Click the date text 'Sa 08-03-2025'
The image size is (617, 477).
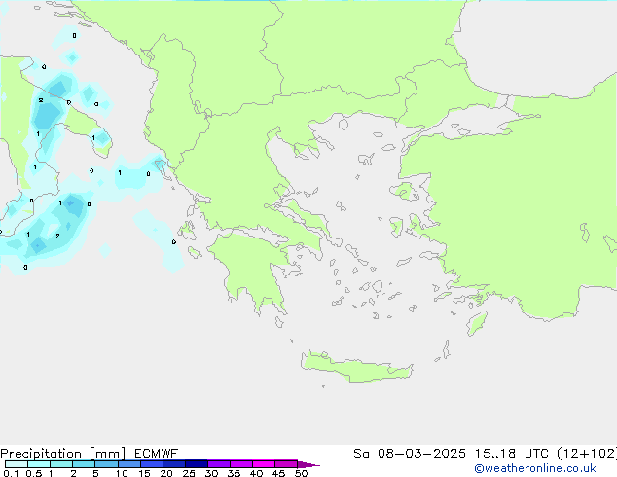click(410, 454)
